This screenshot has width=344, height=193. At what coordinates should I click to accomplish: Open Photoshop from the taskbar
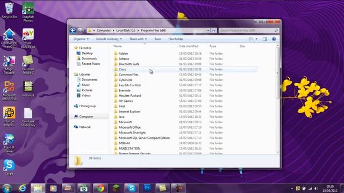[147, 188]
